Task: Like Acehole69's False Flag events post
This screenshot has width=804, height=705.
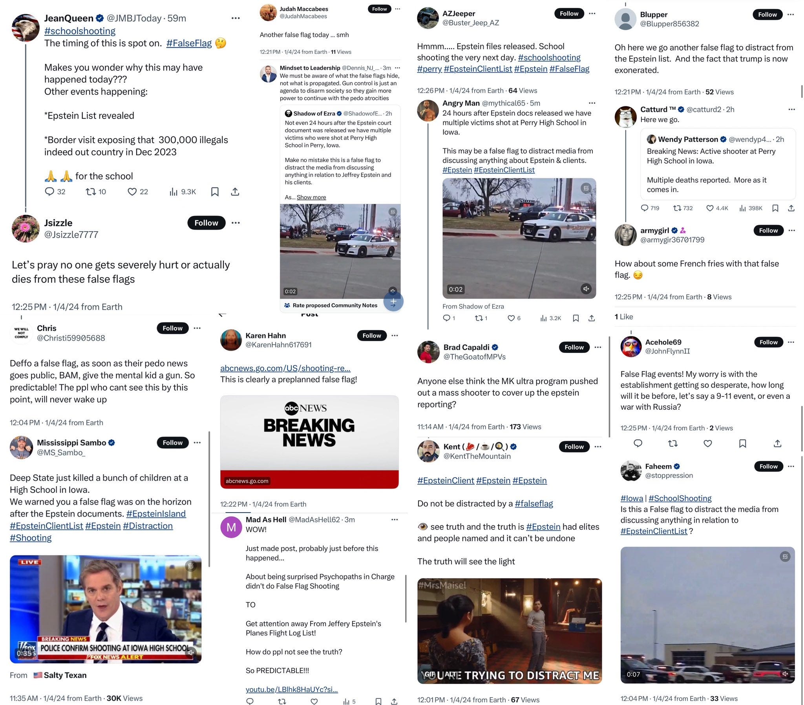Action: coord(708,444)
